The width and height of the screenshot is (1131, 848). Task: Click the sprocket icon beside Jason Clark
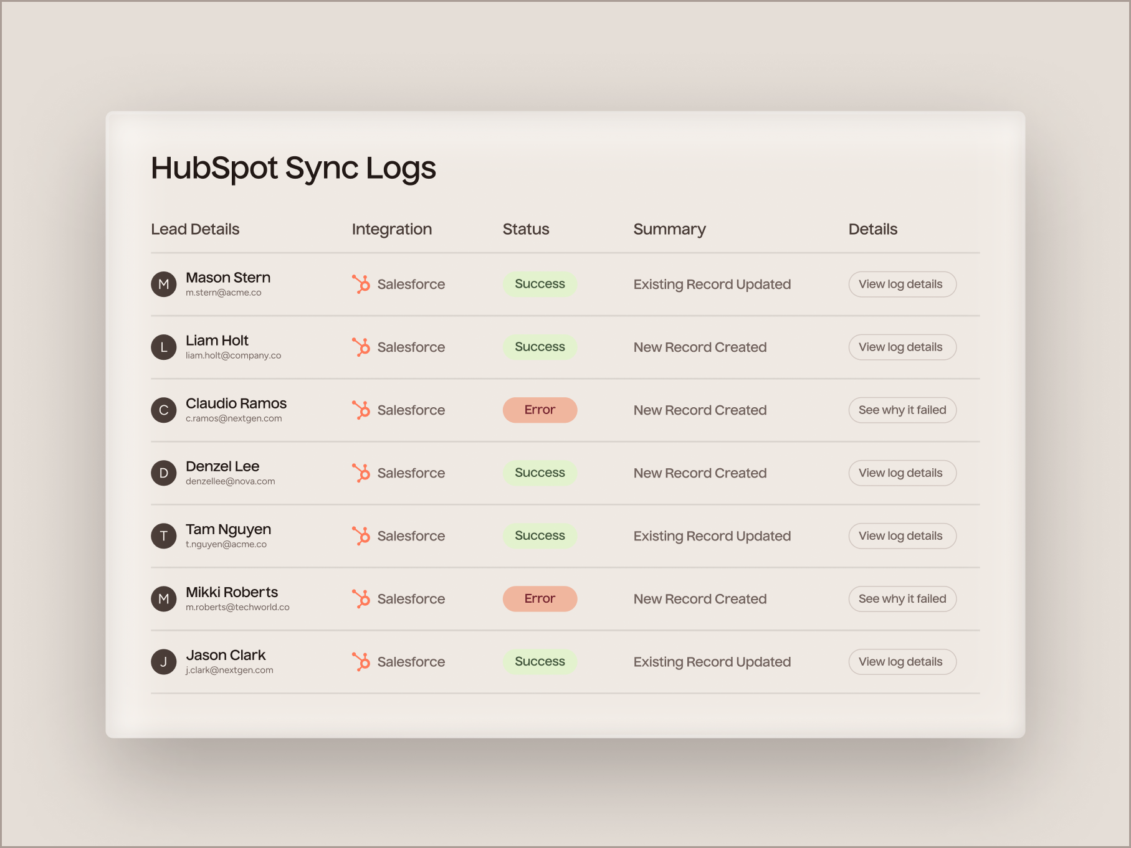point(362,662)
